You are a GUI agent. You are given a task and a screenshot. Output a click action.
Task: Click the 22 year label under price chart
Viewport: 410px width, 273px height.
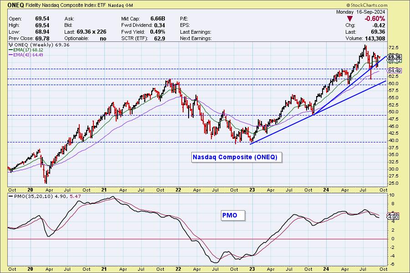[x=178, y=190]
